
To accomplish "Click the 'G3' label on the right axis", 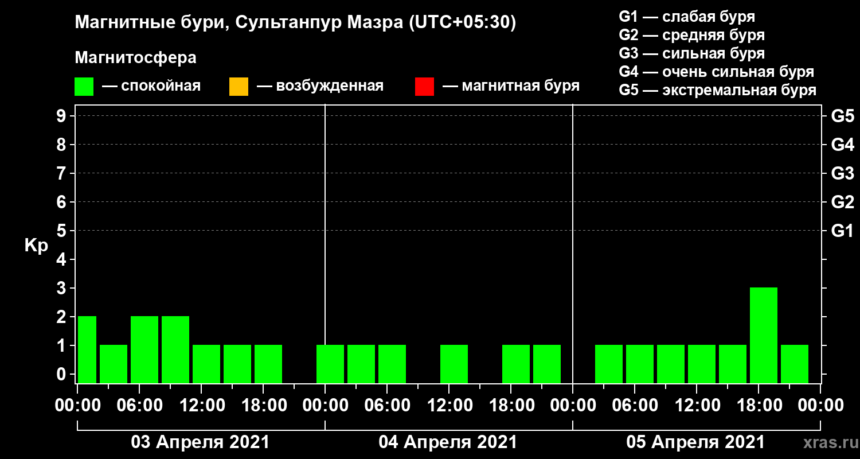I will pos(842,173).
